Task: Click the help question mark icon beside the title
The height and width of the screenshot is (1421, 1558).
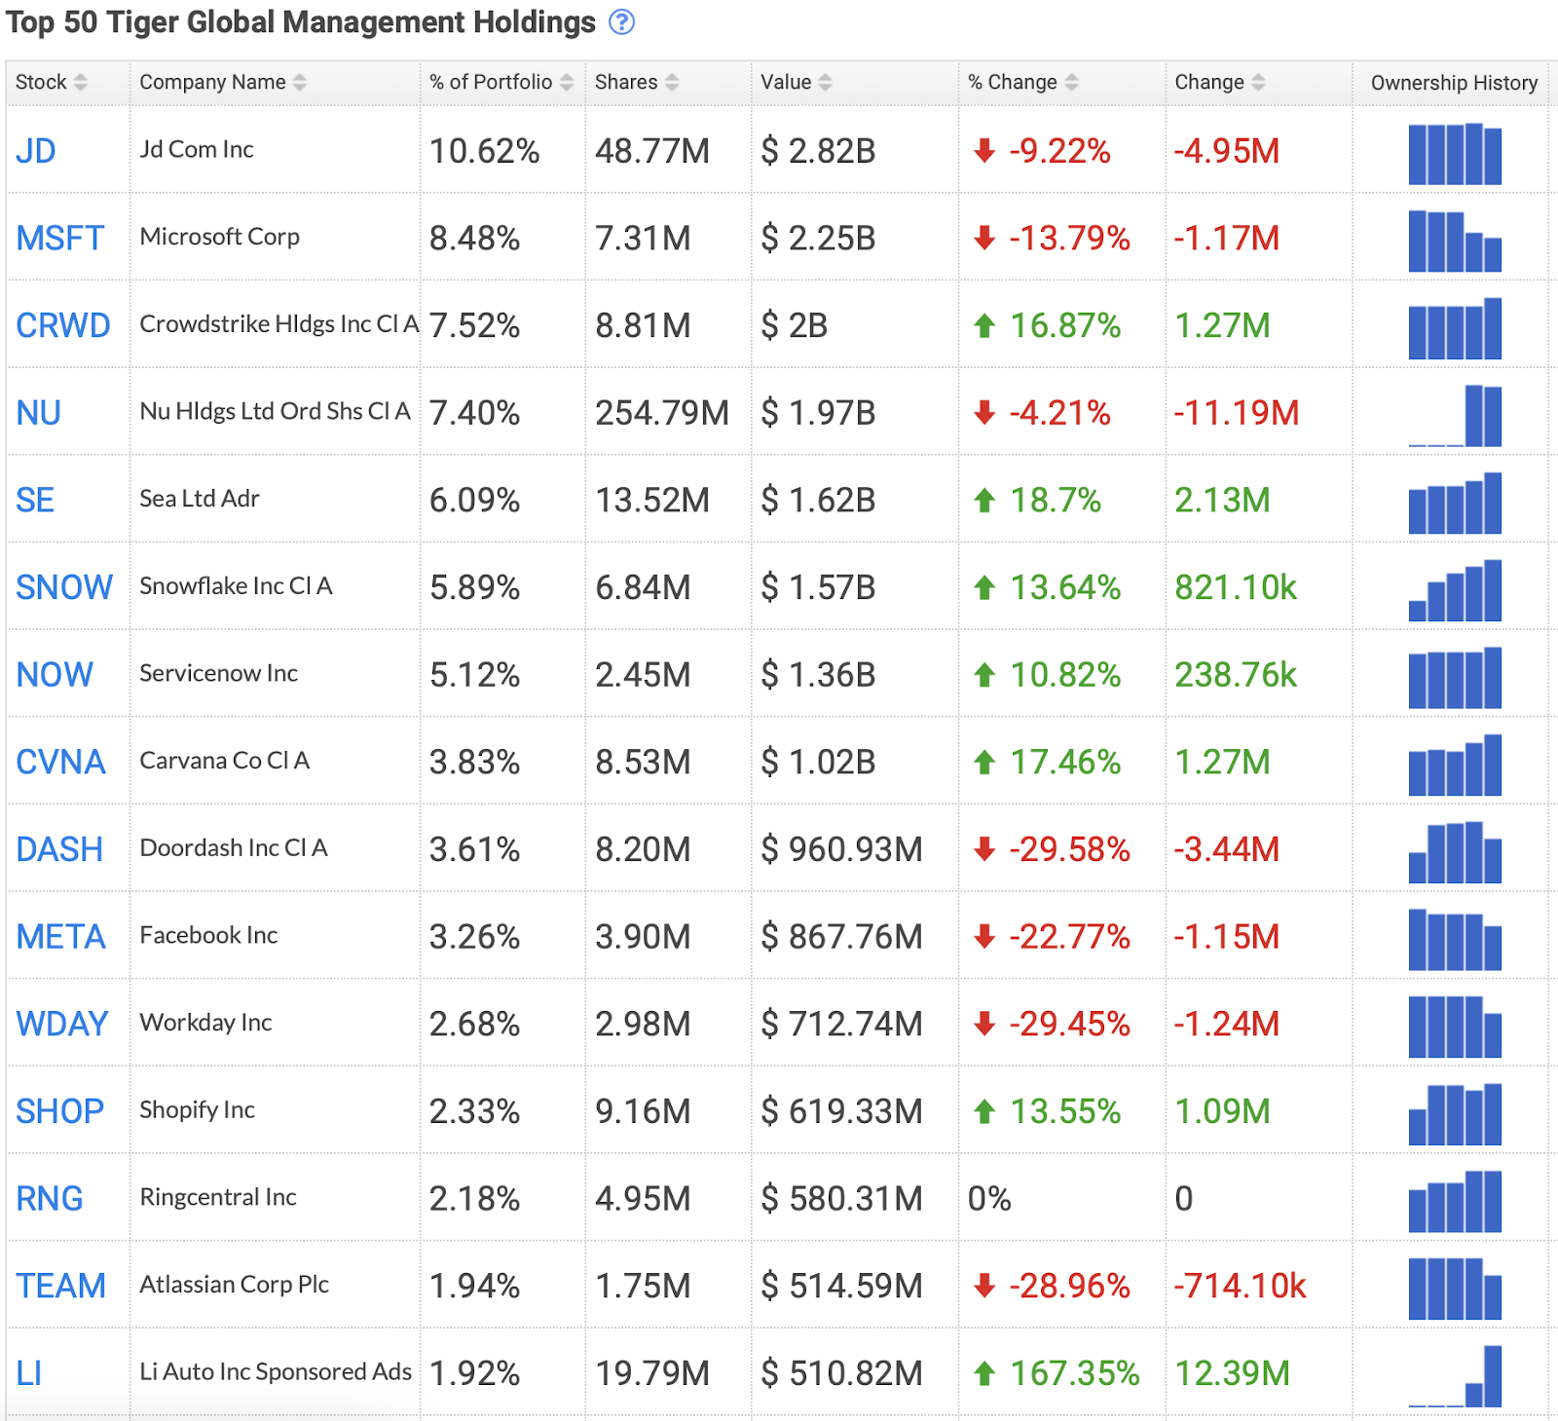Action: click(x=621, y=21)
